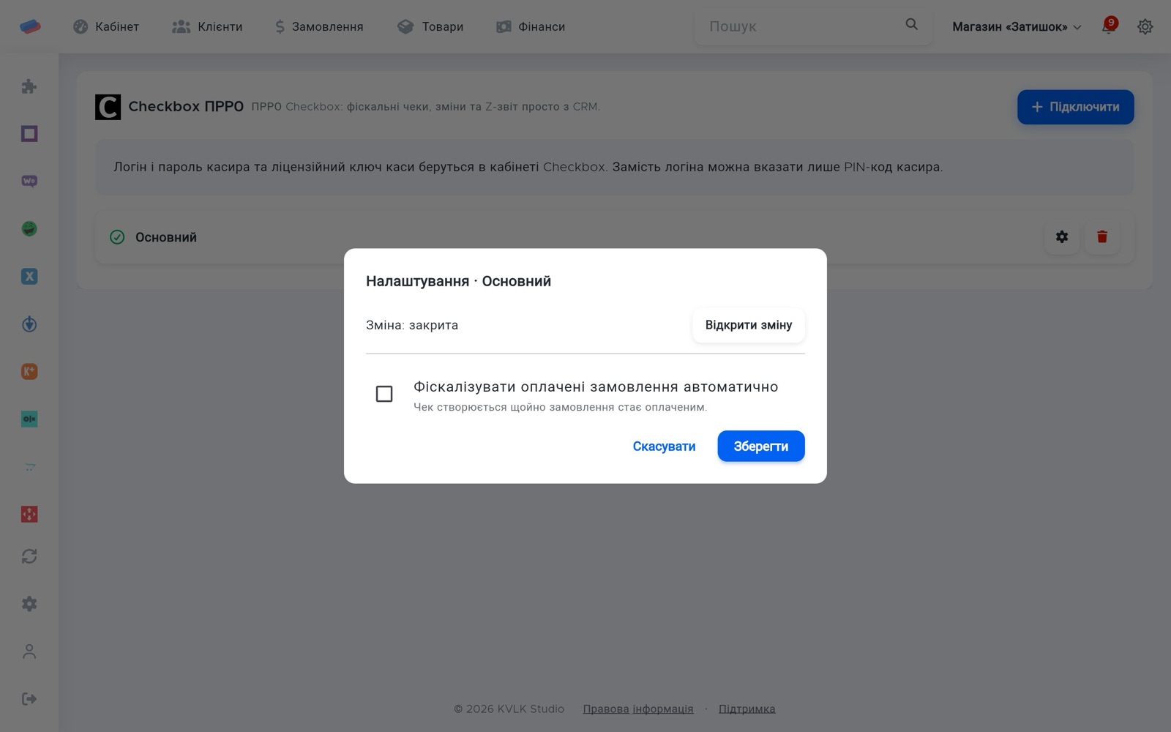Click the small shopping cart sidebar icon
This screenshot has width=1171, height=732.
(x=29, y=467)
